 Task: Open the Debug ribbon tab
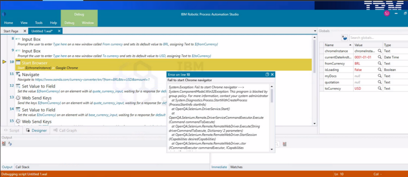coord(69,23)
